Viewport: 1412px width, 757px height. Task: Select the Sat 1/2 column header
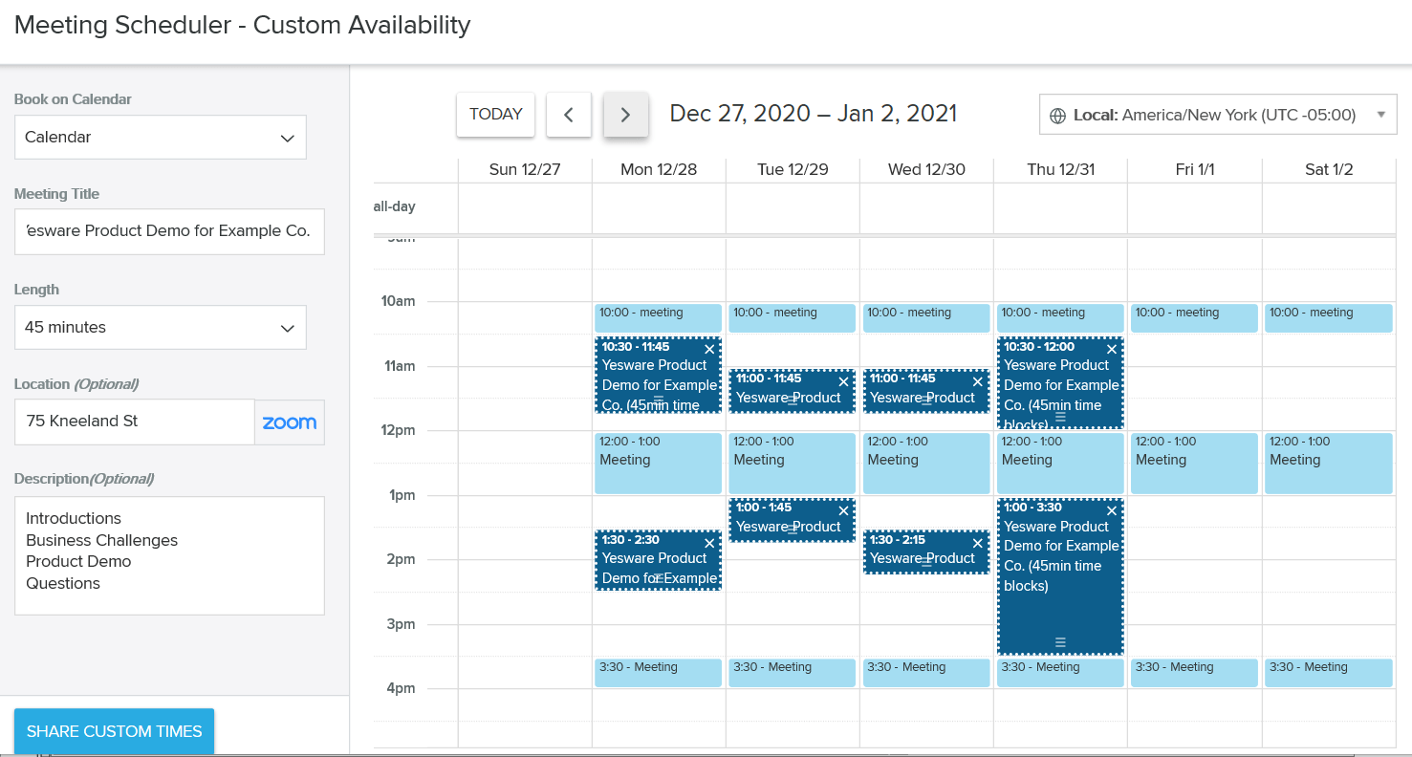coord(1328,168)
